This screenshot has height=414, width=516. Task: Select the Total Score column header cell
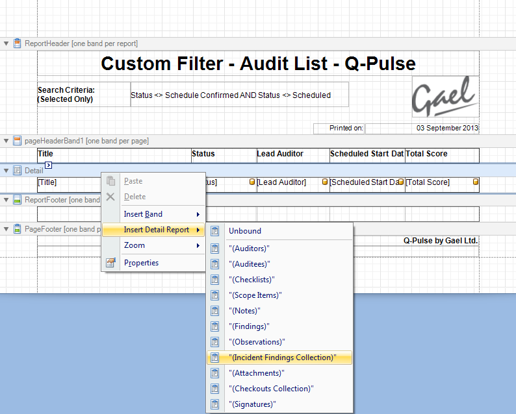pyautogui.click(x=443, y=156)
